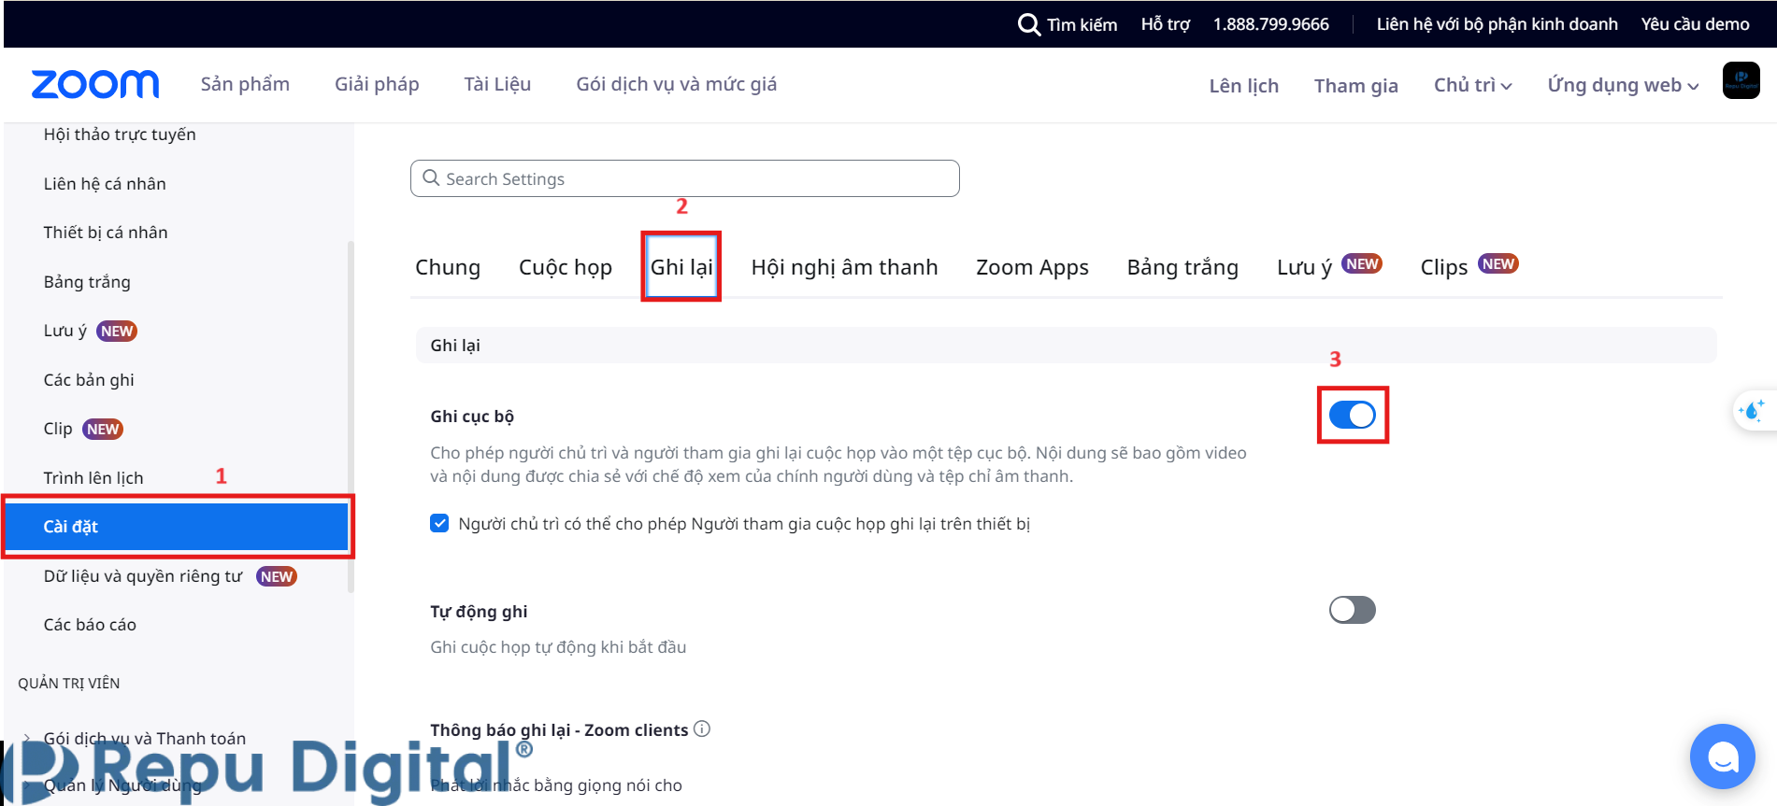Open the Hội nghị âm thanh tab
The image size is (1777, 806).
tap(844, 267)
